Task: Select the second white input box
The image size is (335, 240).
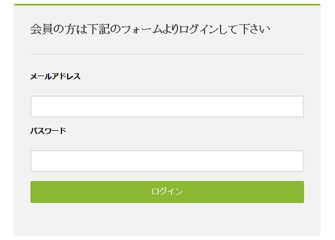Action: coord(167,161)
